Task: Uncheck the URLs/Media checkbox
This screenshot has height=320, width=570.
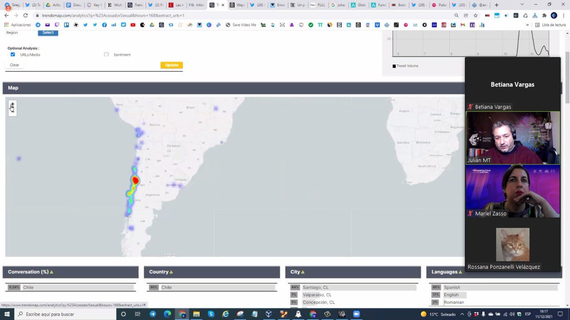Action: (13, 55)
